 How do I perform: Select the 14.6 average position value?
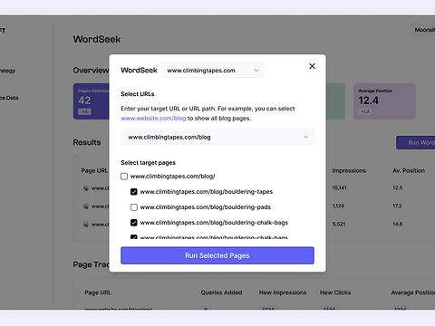pos(398,224)
